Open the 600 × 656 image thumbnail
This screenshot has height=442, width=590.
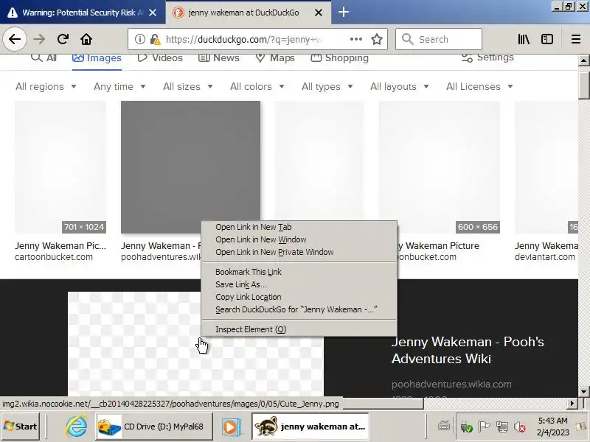[x=439, y=167]
